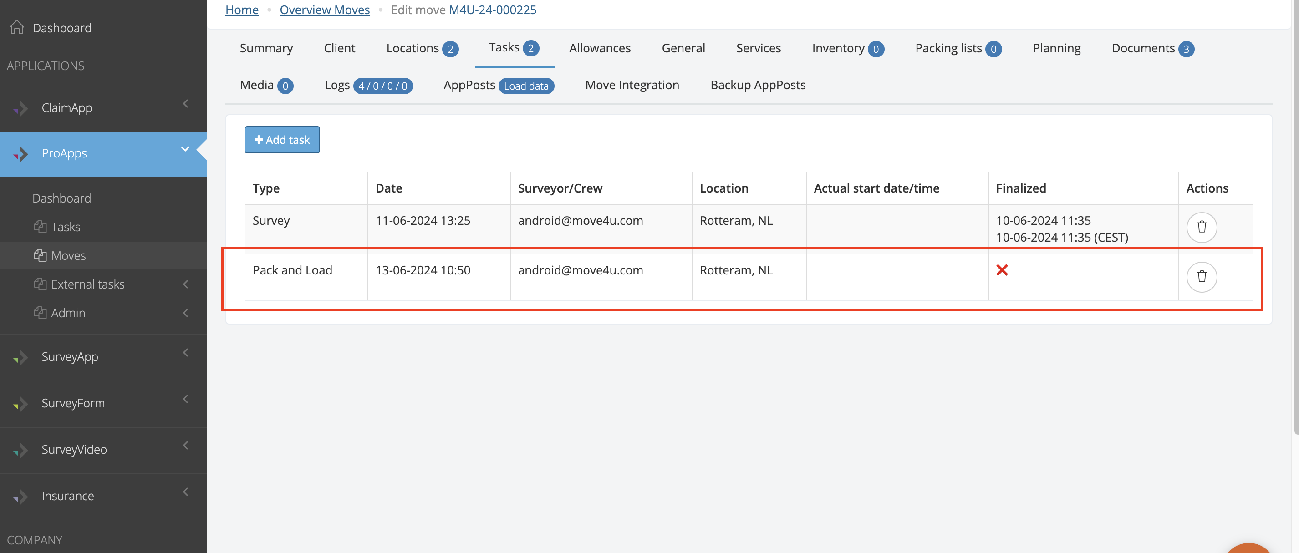The height and width of the screenshot is (553, 1299).
Task: Expand Admin submenu chevron
Action: pos(186,313)
